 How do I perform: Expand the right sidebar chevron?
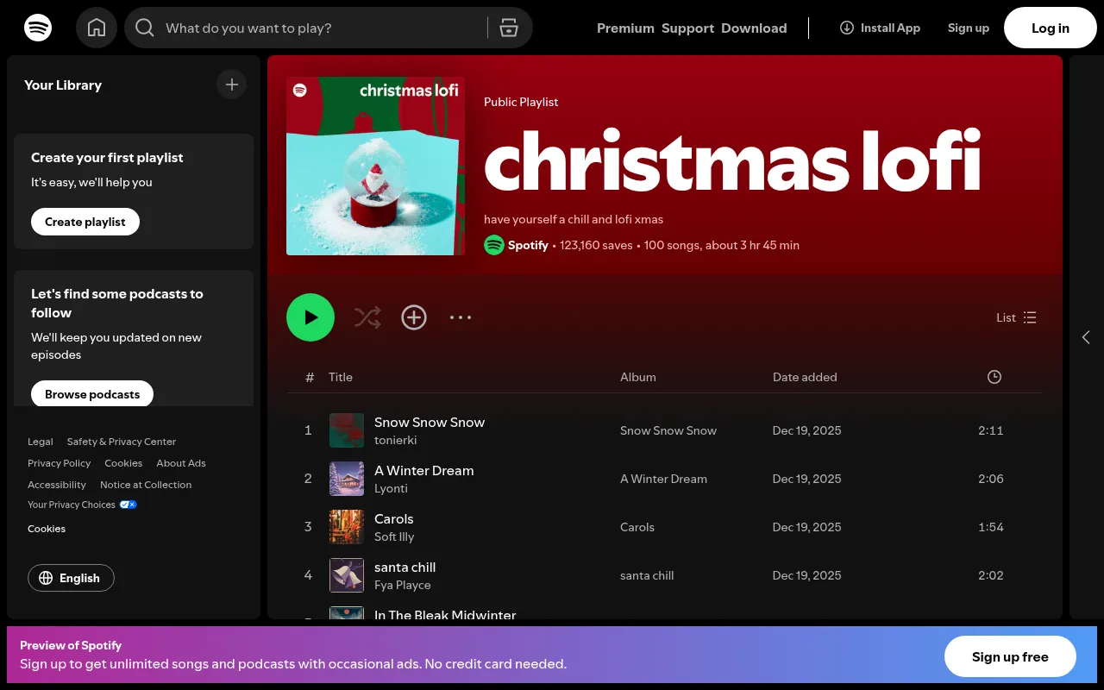coord(1086,337)
